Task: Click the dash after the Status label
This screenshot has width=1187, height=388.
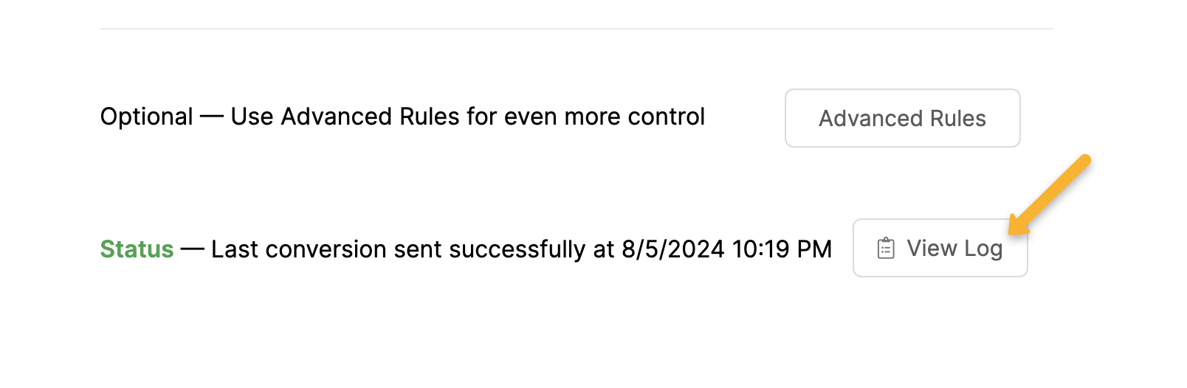Action: (192, 249)
